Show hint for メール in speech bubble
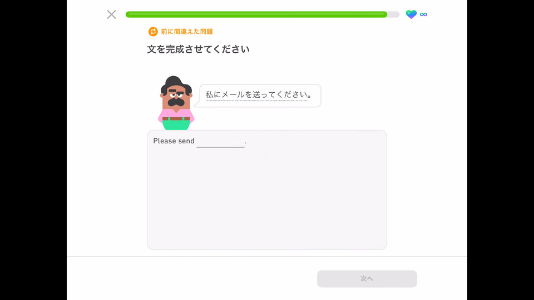The image size is (534, 300). pos(233,94)
